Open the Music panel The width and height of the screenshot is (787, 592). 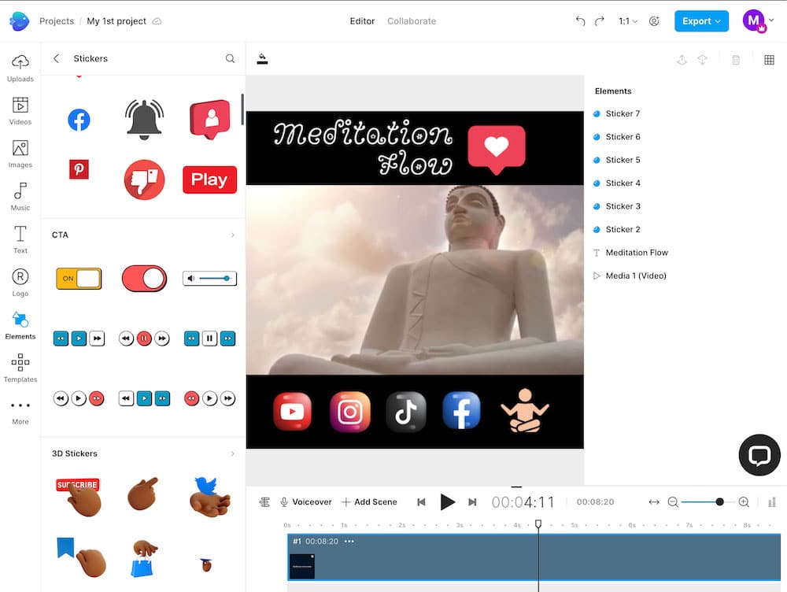pyautogui.click(x=20, y=196)
